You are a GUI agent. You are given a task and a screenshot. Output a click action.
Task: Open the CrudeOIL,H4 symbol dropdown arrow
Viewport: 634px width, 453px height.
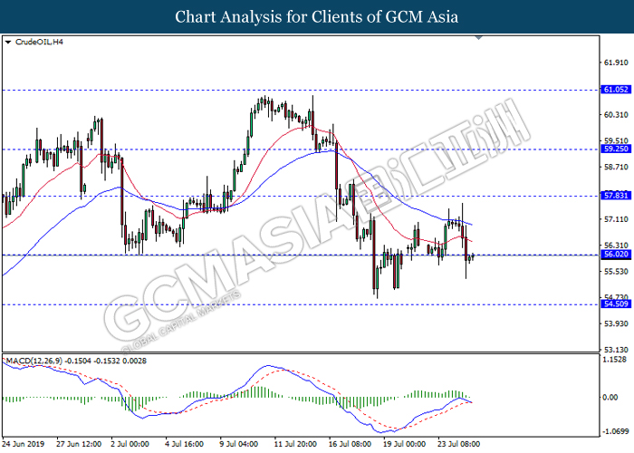(8, 42)
